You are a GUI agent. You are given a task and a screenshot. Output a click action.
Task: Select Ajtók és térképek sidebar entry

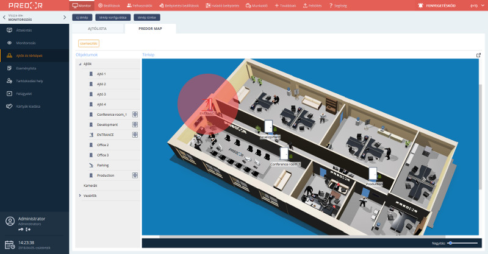tap(34, 55)
